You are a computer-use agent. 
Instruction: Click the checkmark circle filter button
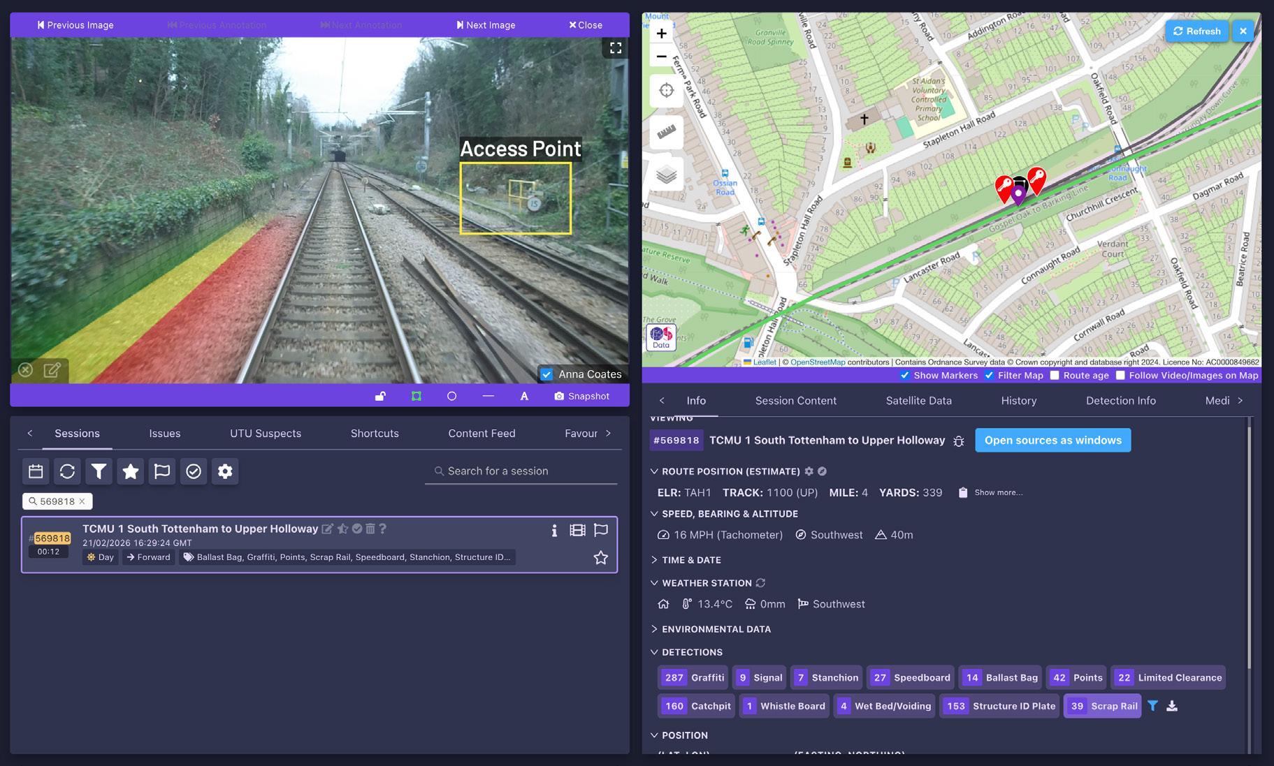pyautogui.click(x=194, y=471)
